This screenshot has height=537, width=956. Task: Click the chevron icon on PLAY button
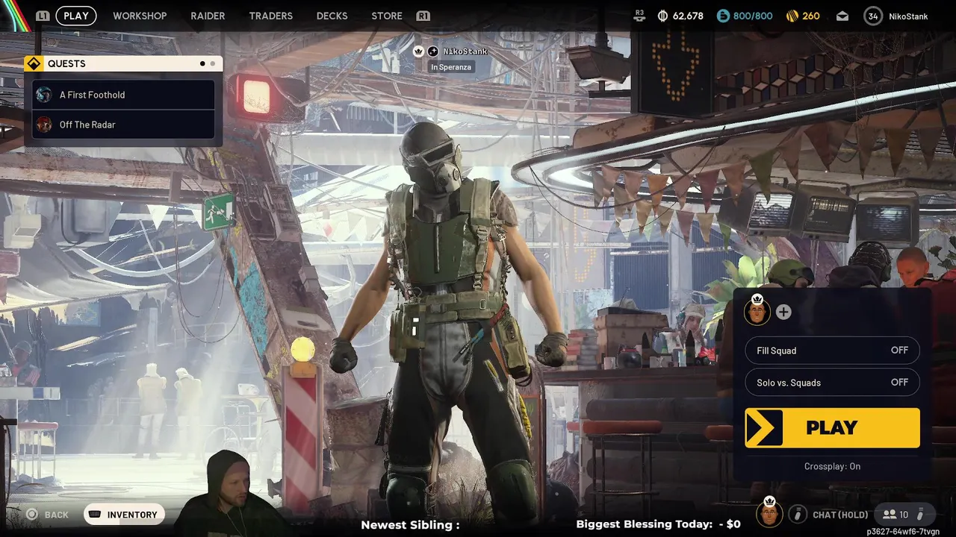pos(763,427)
